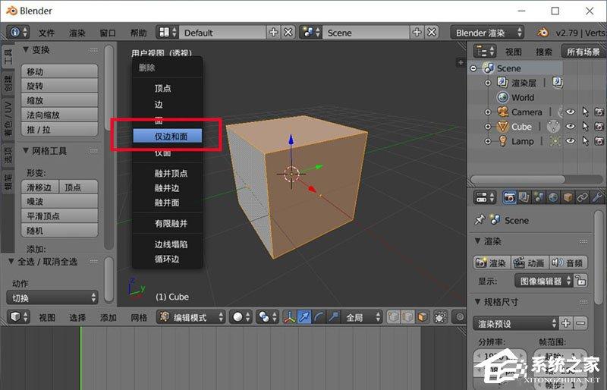The height and width of the screenshot is (390, 607).
Task: Open the 切换 action dropdown
Action: click(x=52, y=298)
